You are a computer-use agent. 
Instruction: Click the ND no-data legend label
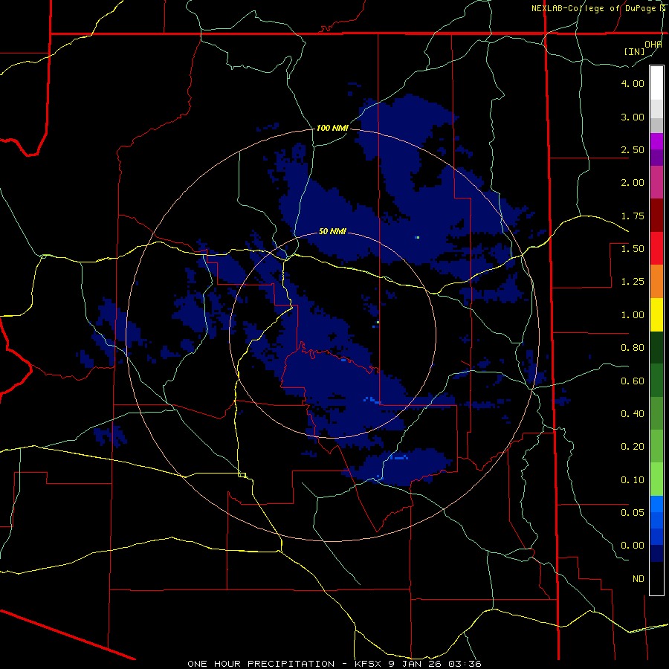[x=639, y=579]
